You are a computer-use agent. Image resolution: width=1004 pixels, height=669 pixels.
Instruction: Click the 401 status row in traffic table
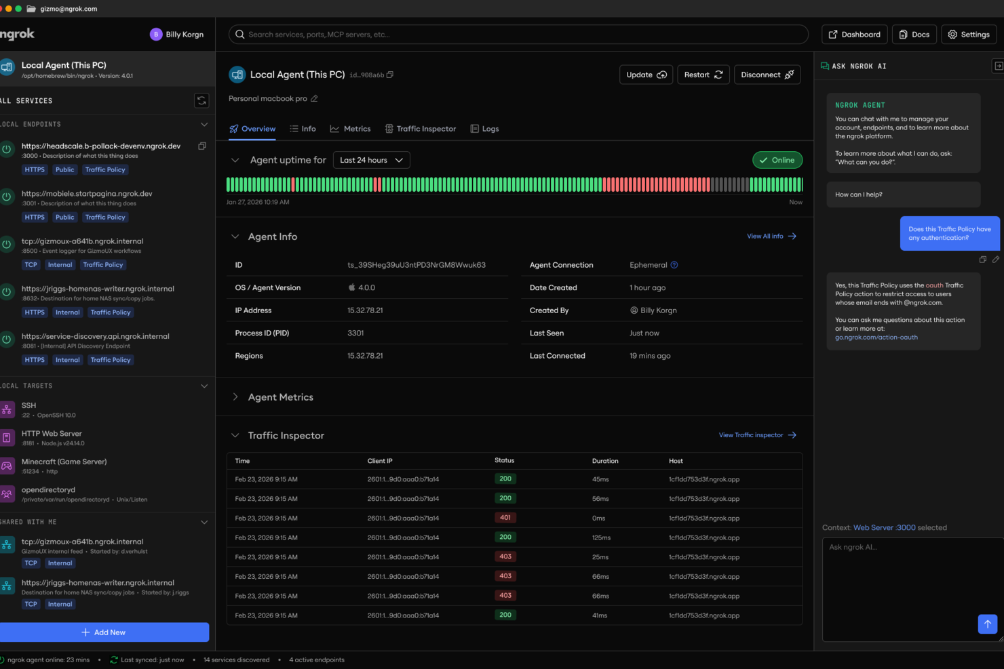tap(514, 519)
